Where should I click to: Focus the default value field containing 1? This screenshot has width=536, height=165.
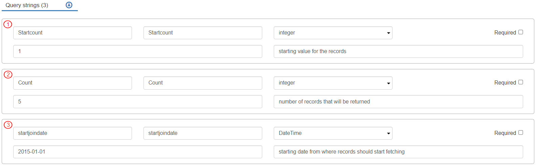(x=137, y=51)
